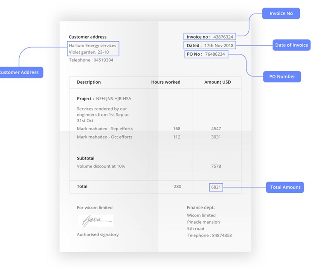Screen dimensions: 315x268
Task: Click the highlighted total value 6821
Action: tap(216, 187)
